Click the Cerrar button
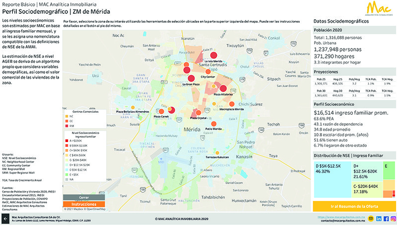The image size is (397, 238). click(x=83, y=197)
